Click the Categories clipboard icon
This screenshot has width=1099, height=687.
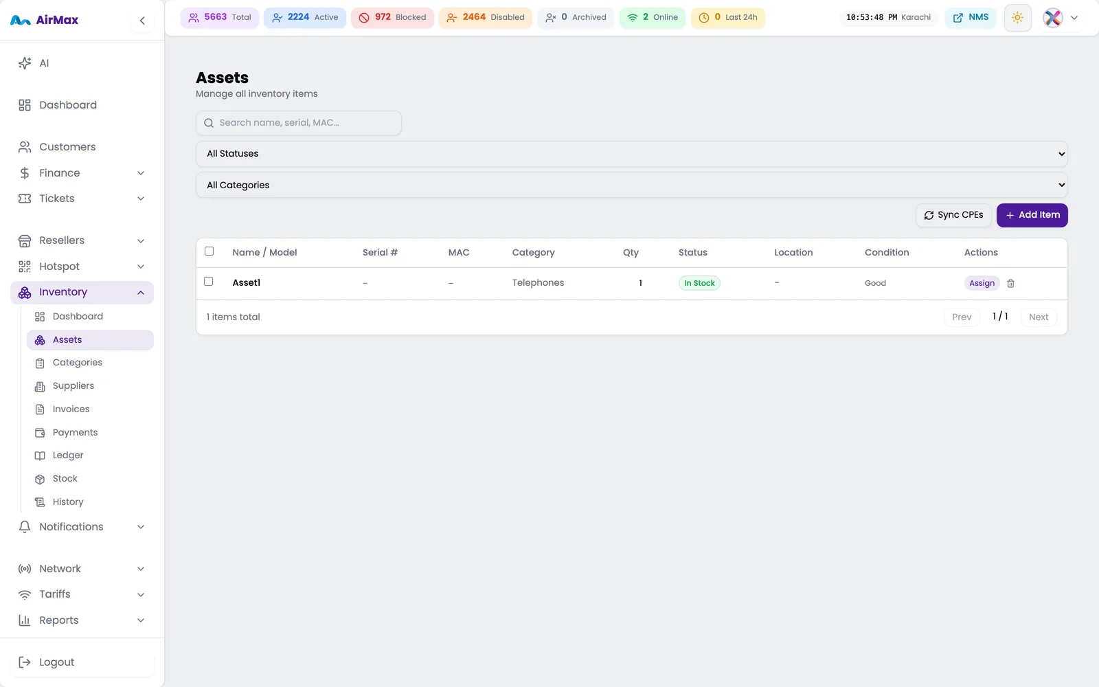(40, 363)
